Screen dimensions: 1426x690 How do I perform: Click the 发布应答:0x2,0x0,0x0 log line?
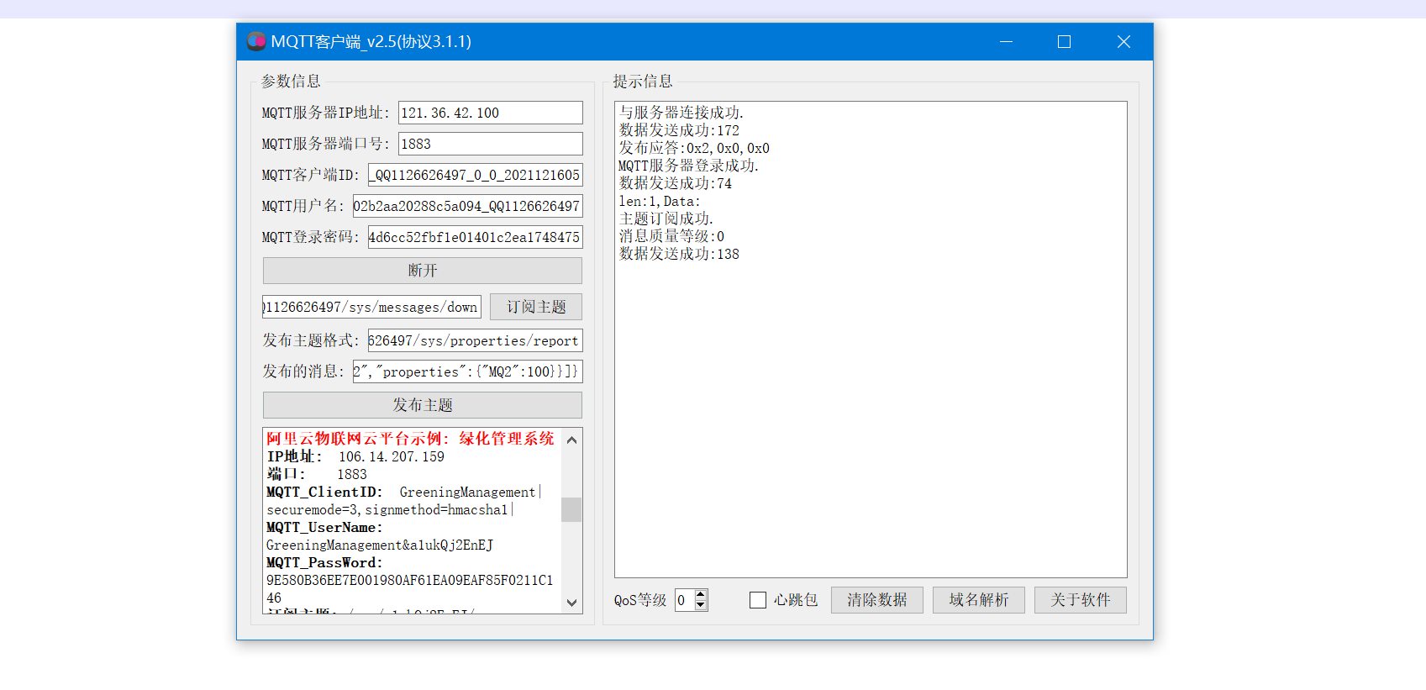pyautogui.click(x=694, y=148)
